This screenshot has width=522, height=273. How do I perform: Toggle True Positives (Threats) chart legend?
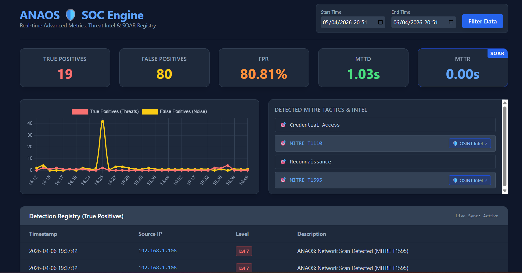click(x=105, y=111)
